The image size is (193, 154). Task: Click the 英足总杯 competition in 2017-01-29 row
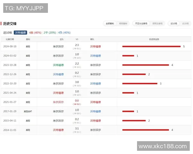[x=28, y=111]
